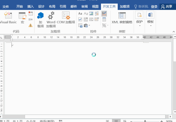Open the blue 加载项 add-ins store
This screenshot has width=176, height=122.
coord(41,19)
